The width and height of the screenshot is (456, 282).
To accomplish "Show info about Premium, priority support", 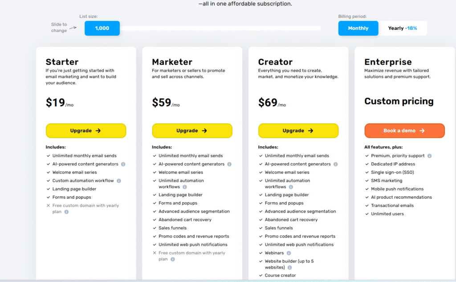I will tap(430, 156).
